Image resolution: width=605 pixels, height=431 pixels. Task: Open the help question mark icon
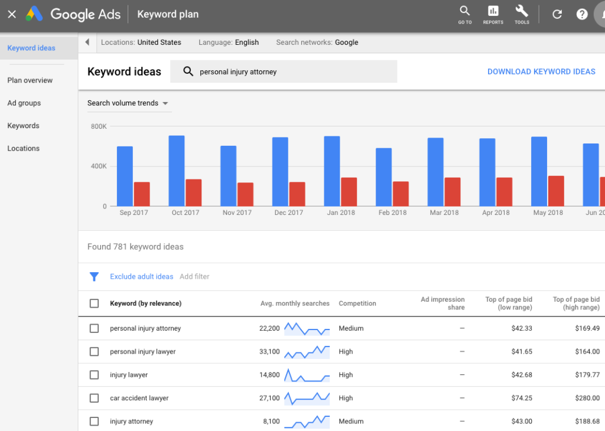click(582, 14)
